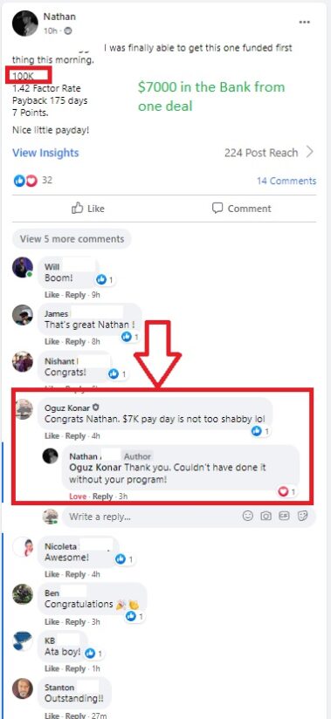Click the GIF icon in reply box
Viewport: 331px width, 719px height.
284,516
